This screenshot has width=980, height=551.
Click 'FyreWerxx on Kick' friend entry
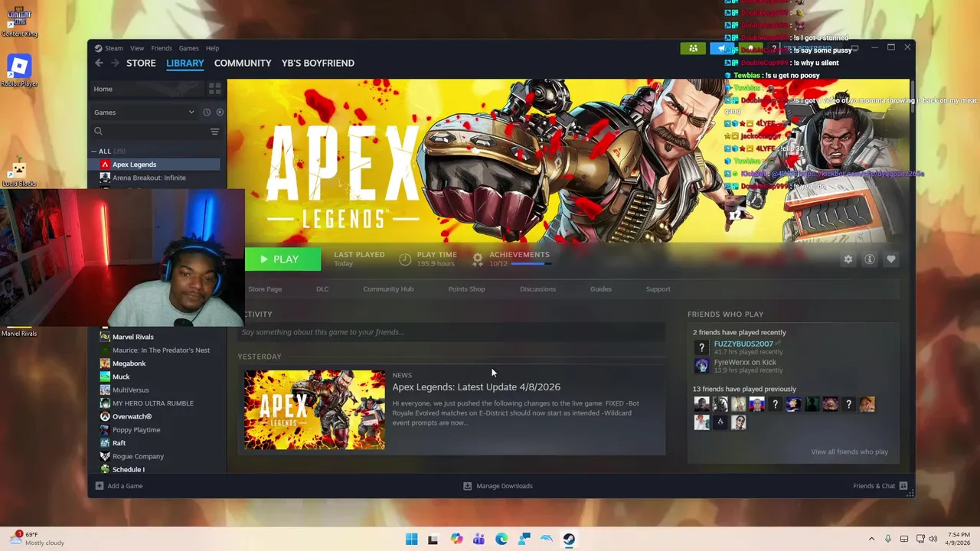[745, 363]
